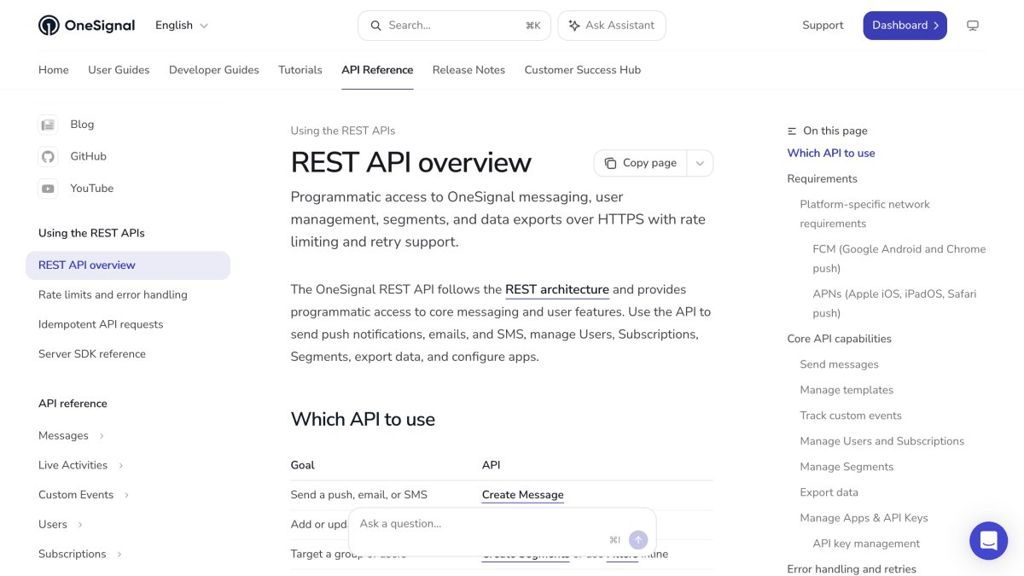Viewport: 1024px width, 576px height.
Task: Jump to API key management section
Action: pos(866,544)
